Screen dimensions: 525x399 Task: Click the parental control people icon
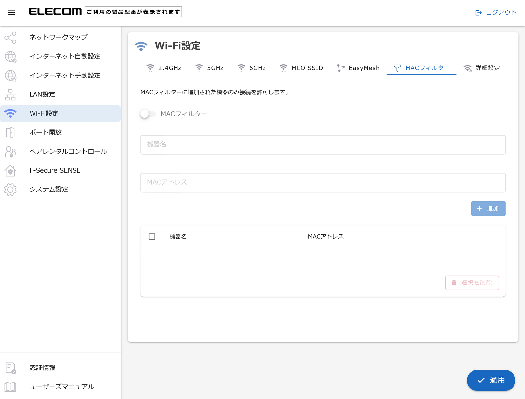[10, 152]
